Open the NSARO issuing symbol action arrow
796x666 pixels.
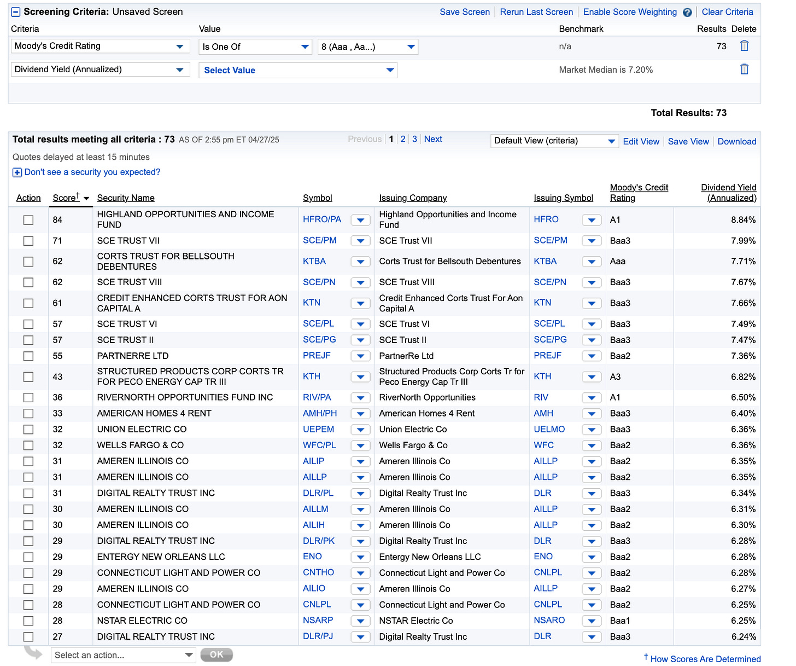[592, 621]
